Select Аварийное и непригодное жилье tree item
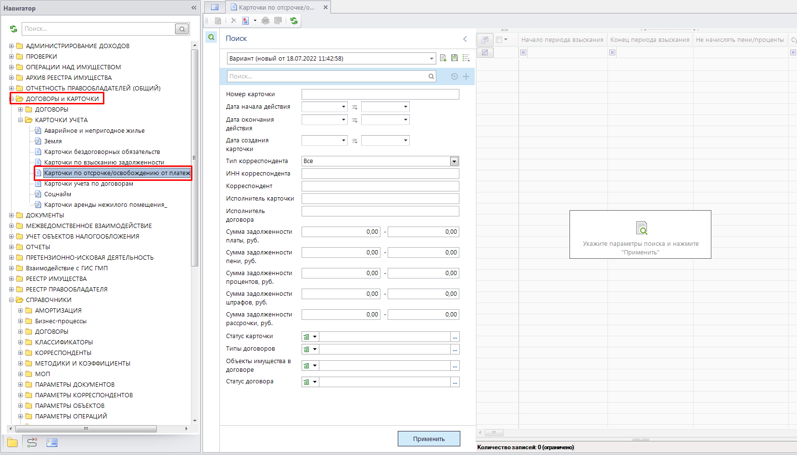Viewport: 797px width, 455px height. (x=94, y=131)
